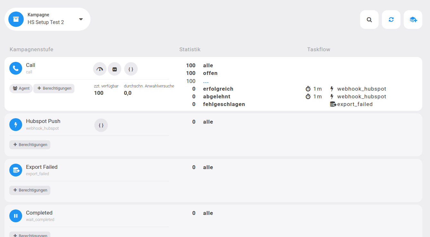Add a new campaign stage

coord(413,20)
